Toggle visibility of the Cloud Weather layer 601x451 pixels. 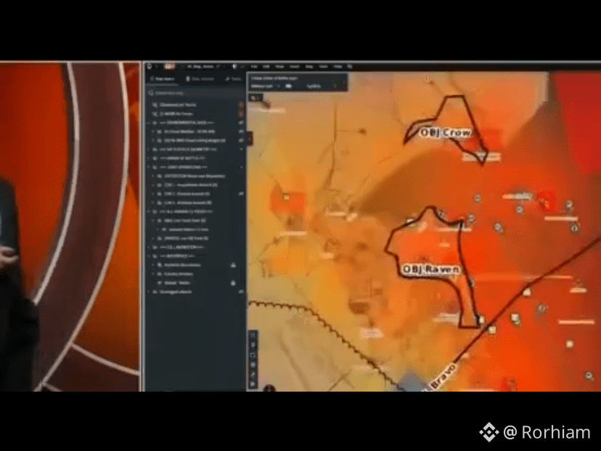point(241,131)
